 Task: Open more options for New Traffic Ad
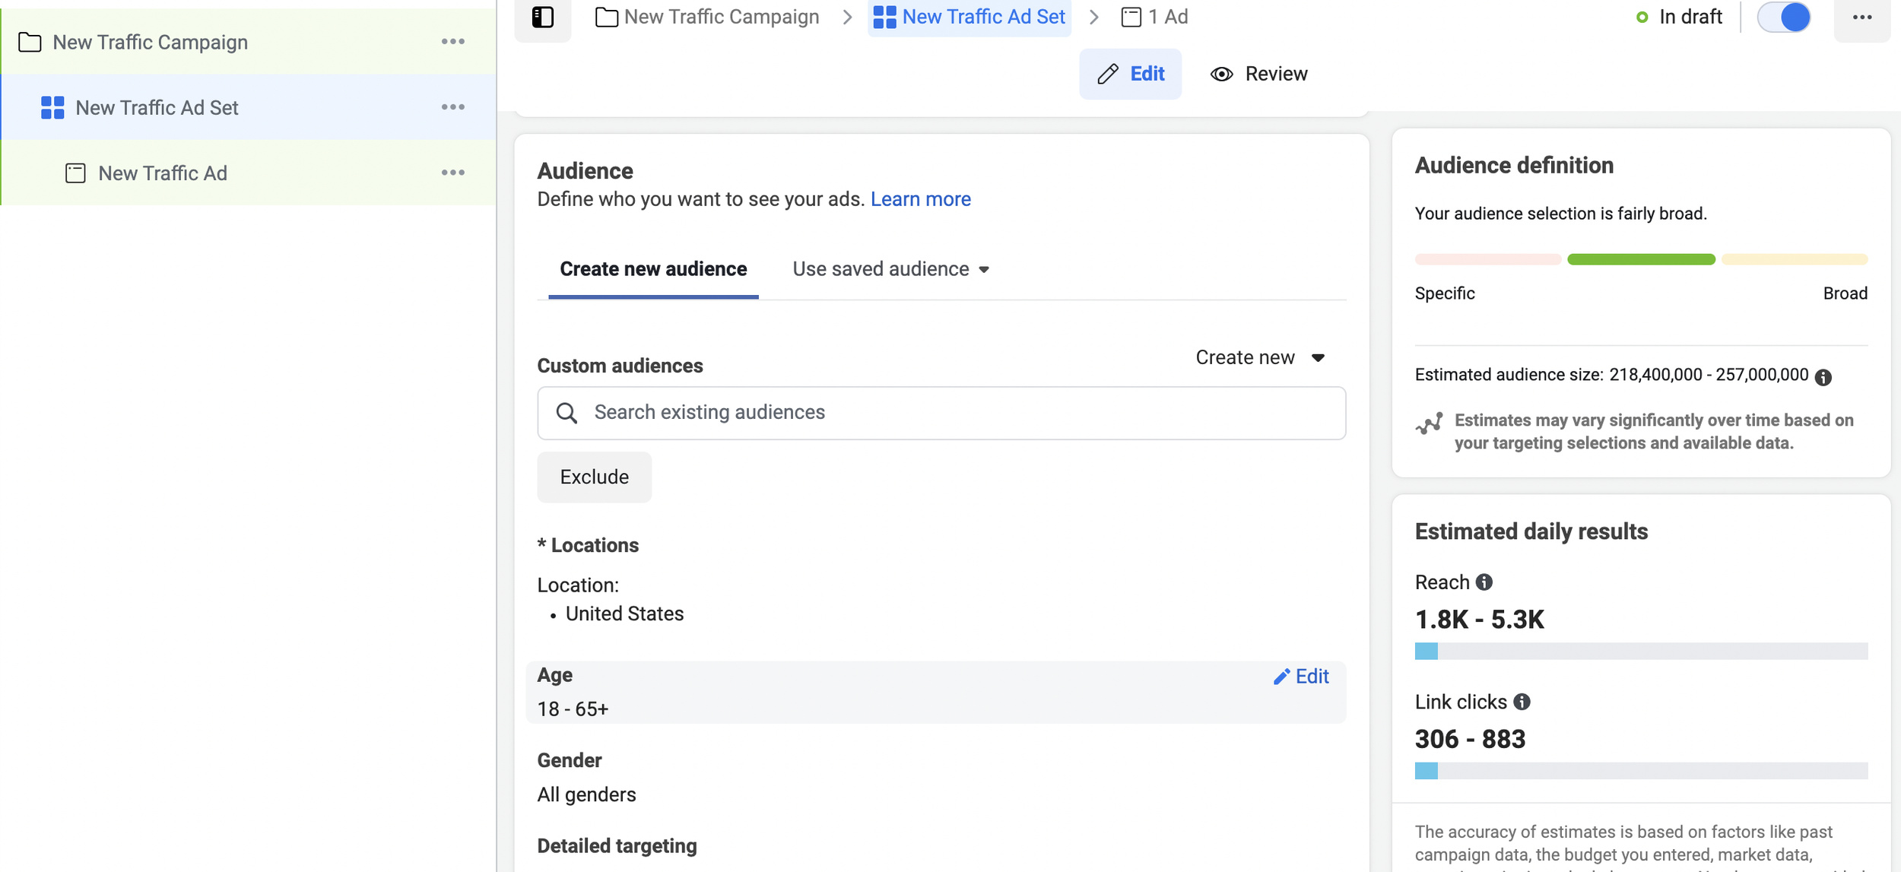pyautogui.click(x=453, y=173)
